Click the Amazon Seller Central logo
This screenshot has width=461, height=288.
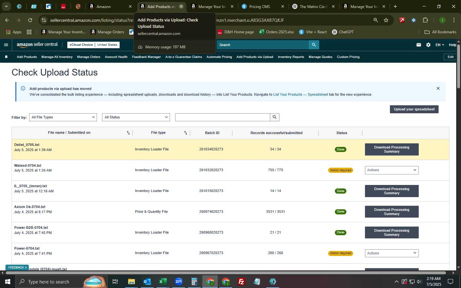coord(37,45)
